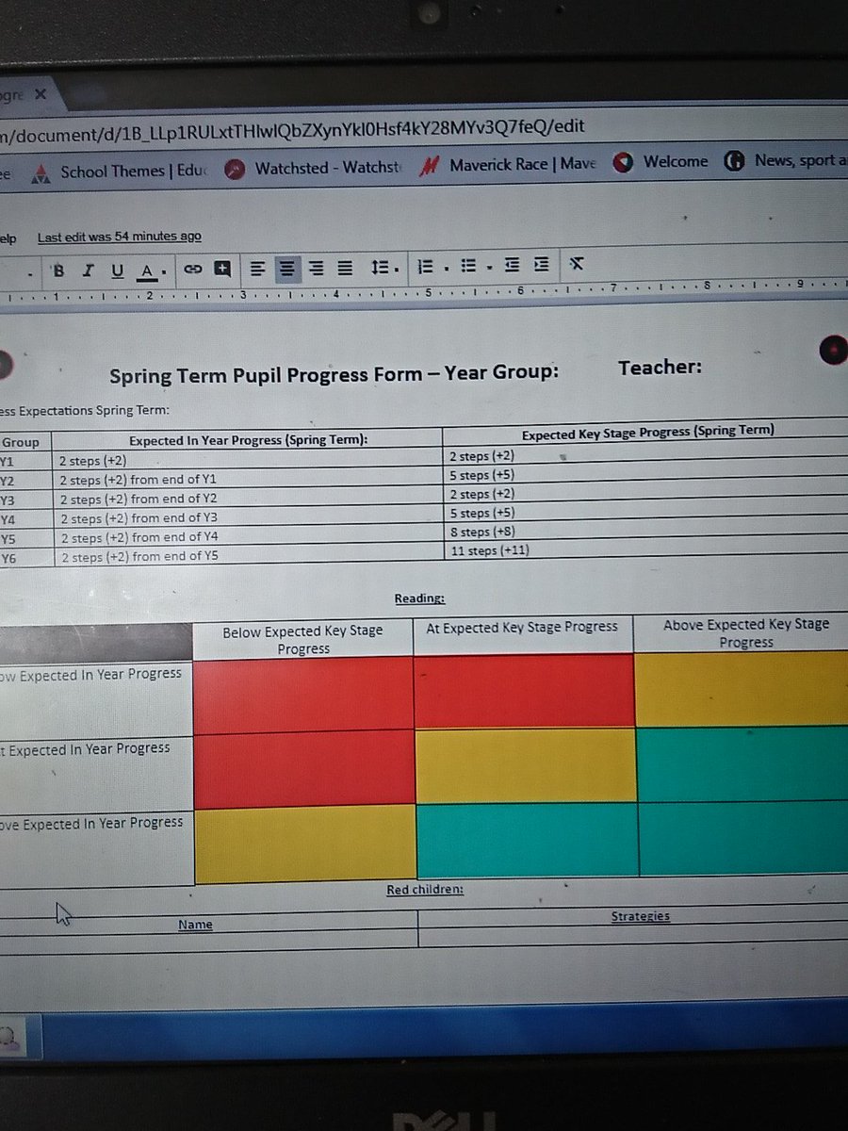Image resolution: width=848 pixels, height=1131 pixels.
Task: Add a comment with the comment icon
Action: [223, 269]
